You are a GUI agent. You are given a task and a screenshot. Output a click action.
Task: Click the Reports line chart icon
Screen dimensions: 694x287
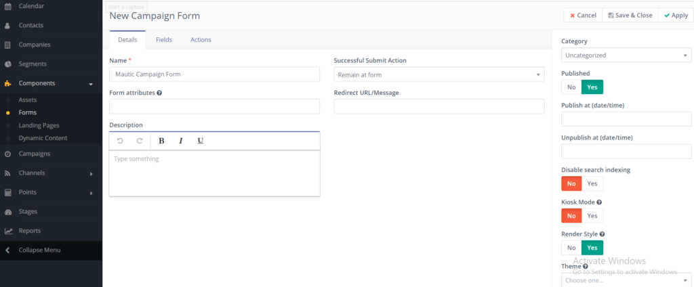click(x=8, y=231)
